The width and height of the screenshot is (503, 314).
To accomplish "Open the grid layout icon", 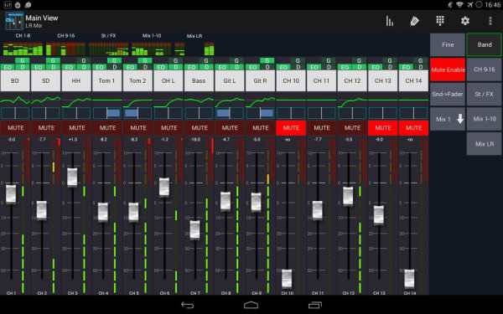I will (x=440, y=21).
